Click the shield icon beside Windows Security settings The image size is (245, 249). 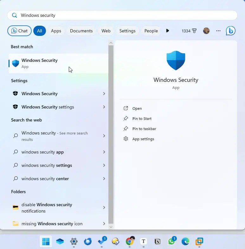point(16,107)
